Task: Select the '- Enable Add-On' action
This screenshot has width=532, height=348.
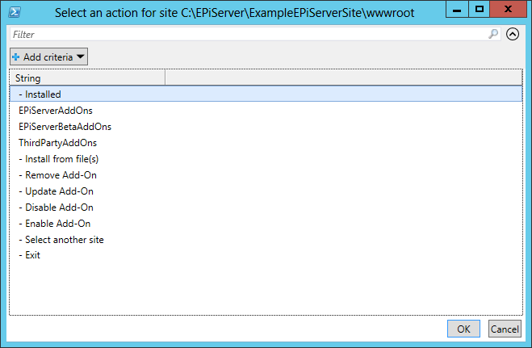Action: (x=54, y=224)
